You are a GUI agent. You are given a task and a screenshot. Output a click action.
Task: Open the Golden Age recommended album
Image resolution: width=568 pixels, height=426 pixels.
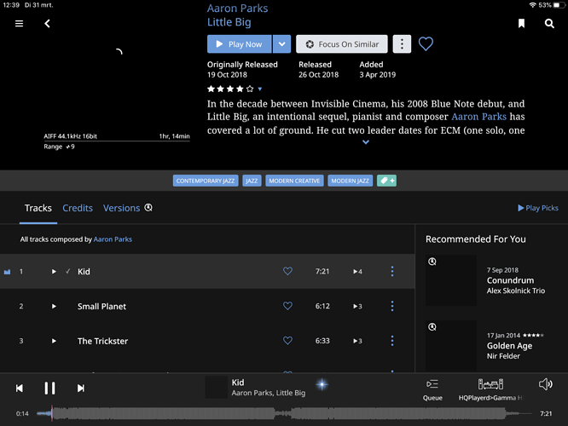click(509, 346)
